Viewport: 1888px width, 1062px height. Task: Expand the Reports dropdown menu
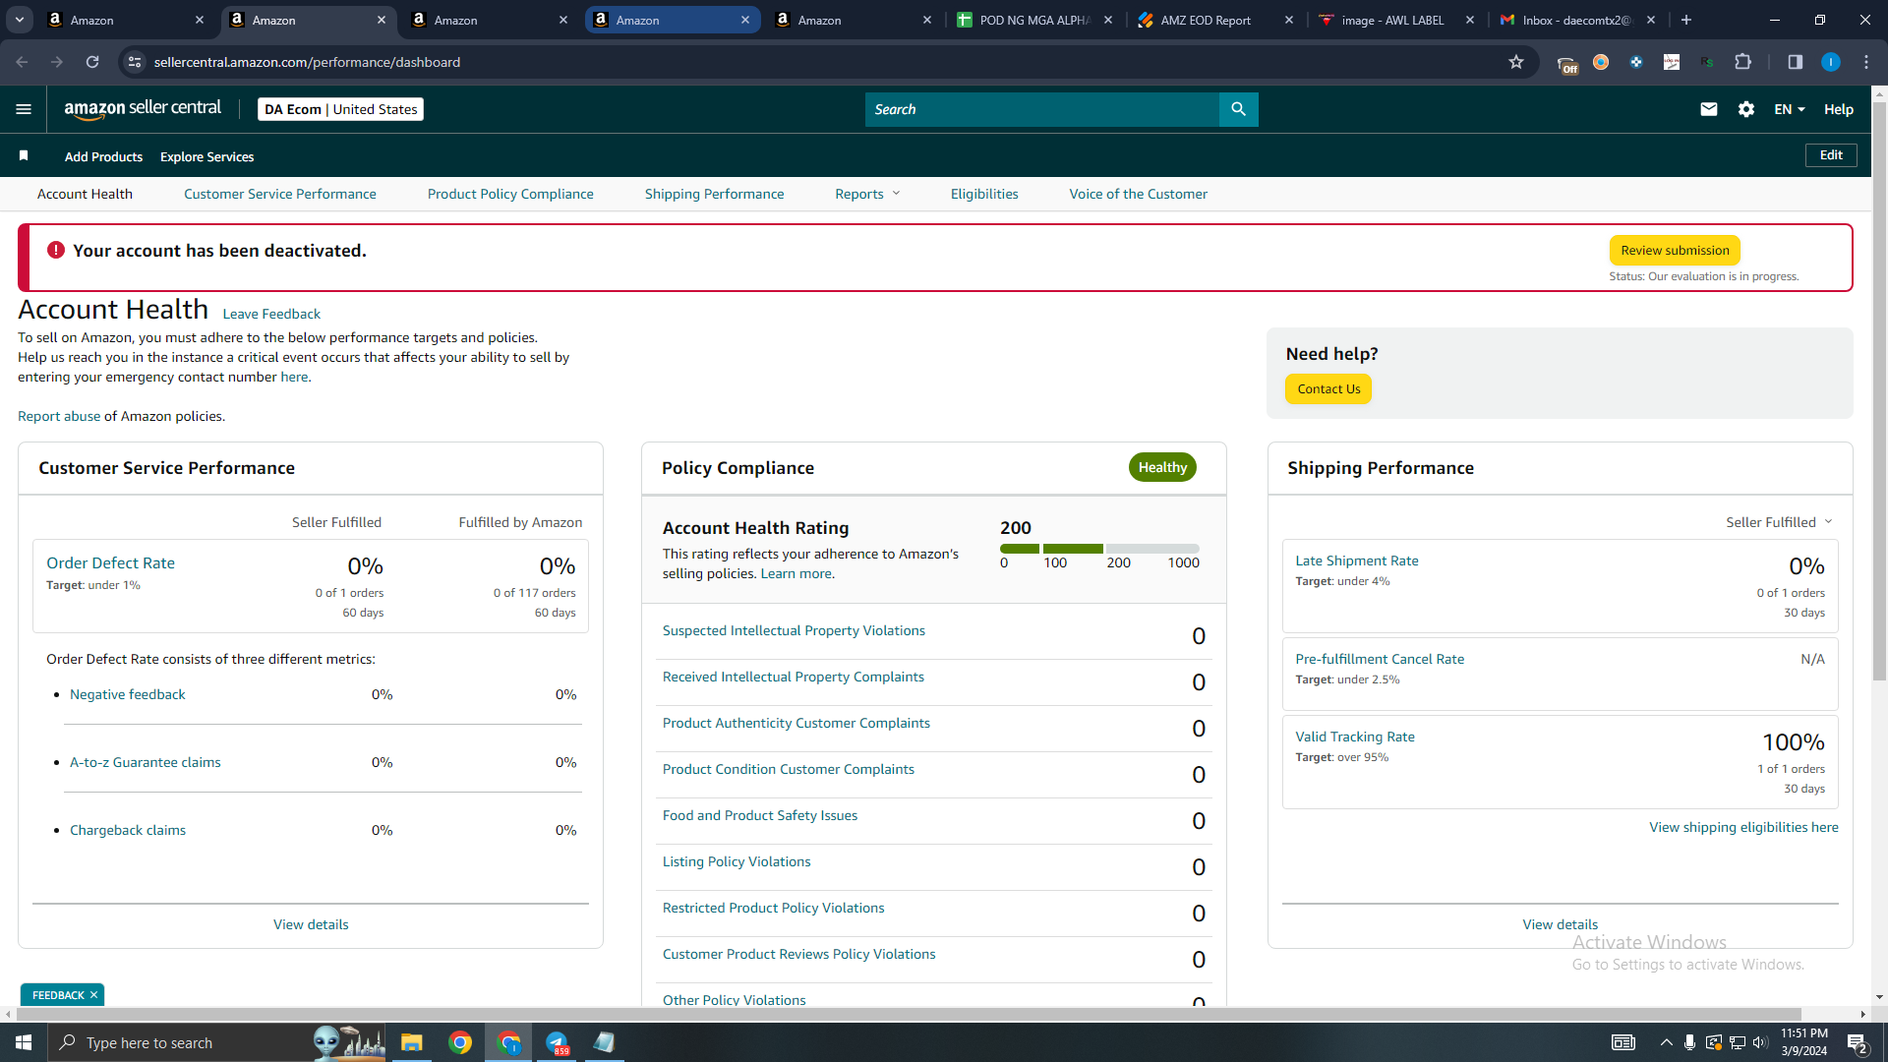867,194
